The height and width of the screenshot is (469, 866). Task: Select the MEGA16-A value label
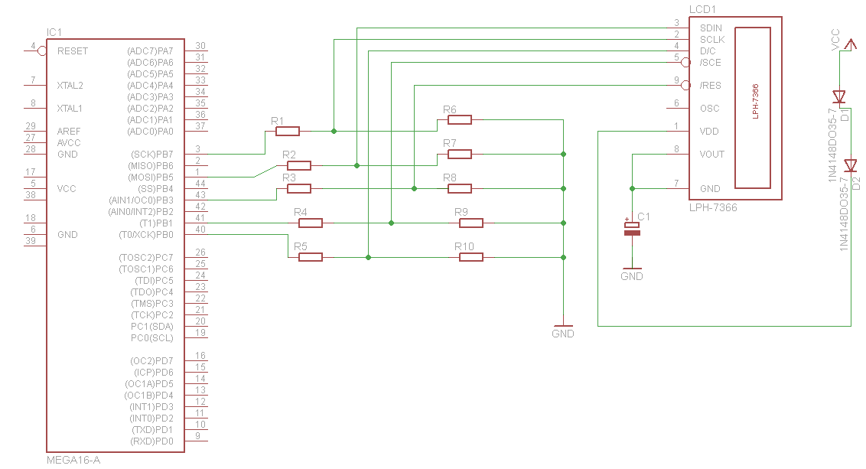point(73,460)
